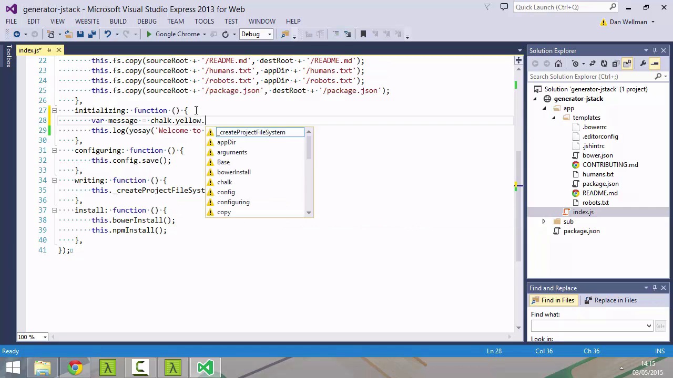
Task: Collapse the templates folder node
Action: point(554,118)
